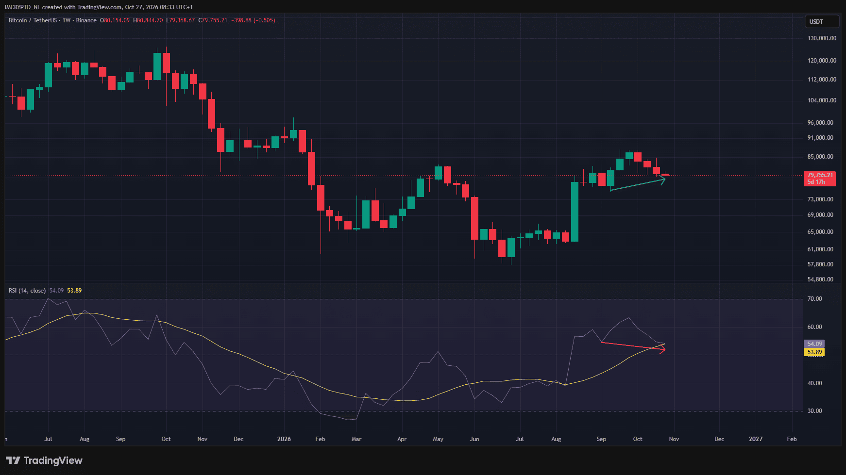Viewport: 846px width, 475px height.
Task: Click the change value -398.88 (-0.50%)
Action: pos(253,20)
